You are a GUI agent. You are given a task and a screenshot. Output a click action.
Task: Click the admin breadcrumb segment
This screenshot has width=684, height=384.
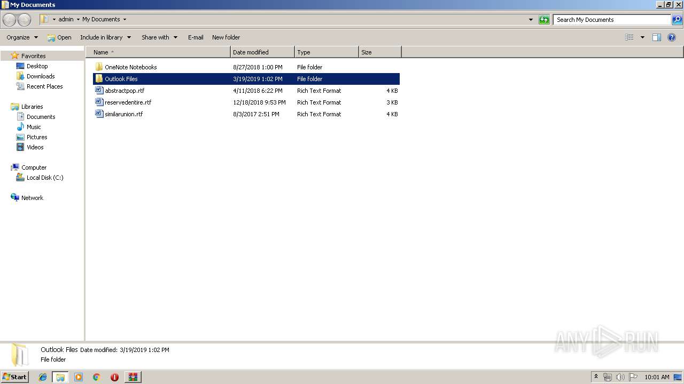point(66,19)
